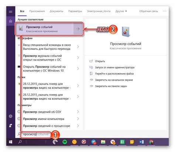Open the Windows Start button

11,142
